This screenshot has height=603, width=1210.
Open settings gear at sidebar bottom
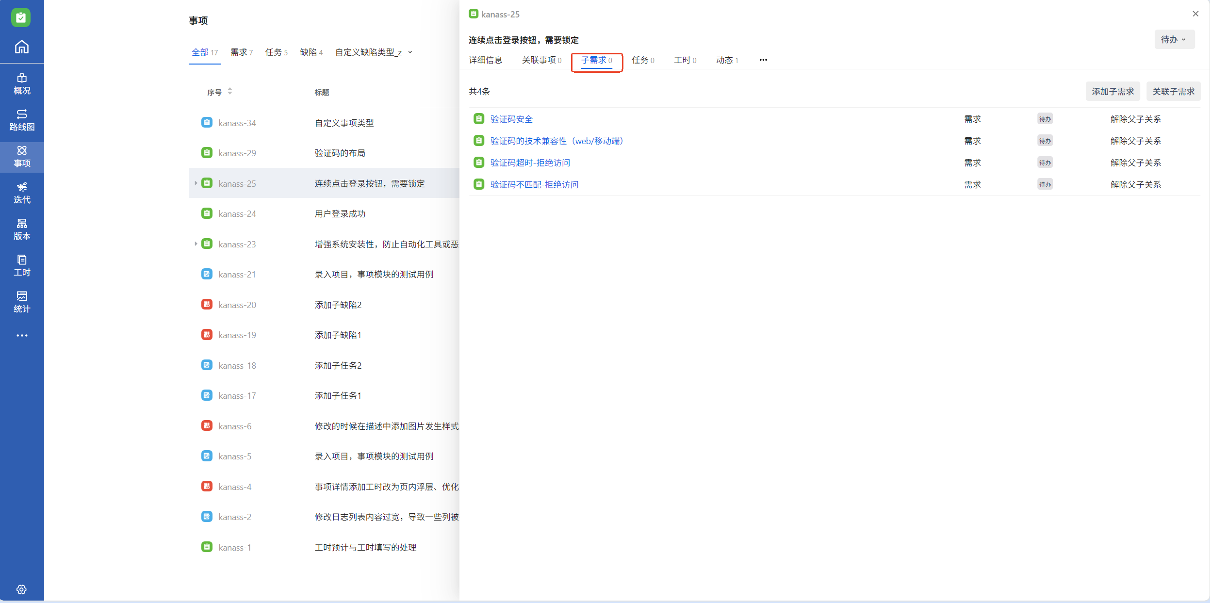[x=21, y=589]
